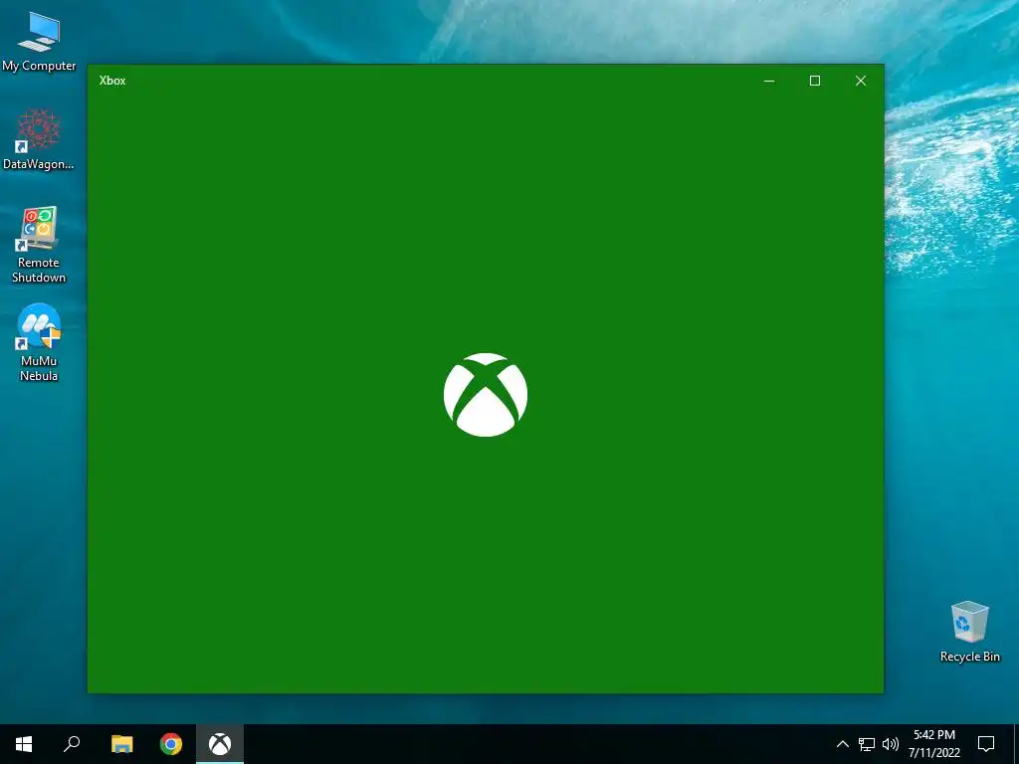Open the My Computer desktop icon
The width and height of the screenshot is (1019, 764).
coord(39,40)
